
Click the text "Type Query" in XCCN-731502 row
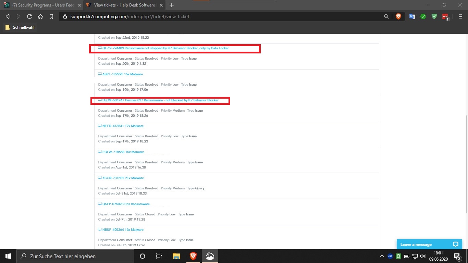pyautogui.click(x=196, y=188)
